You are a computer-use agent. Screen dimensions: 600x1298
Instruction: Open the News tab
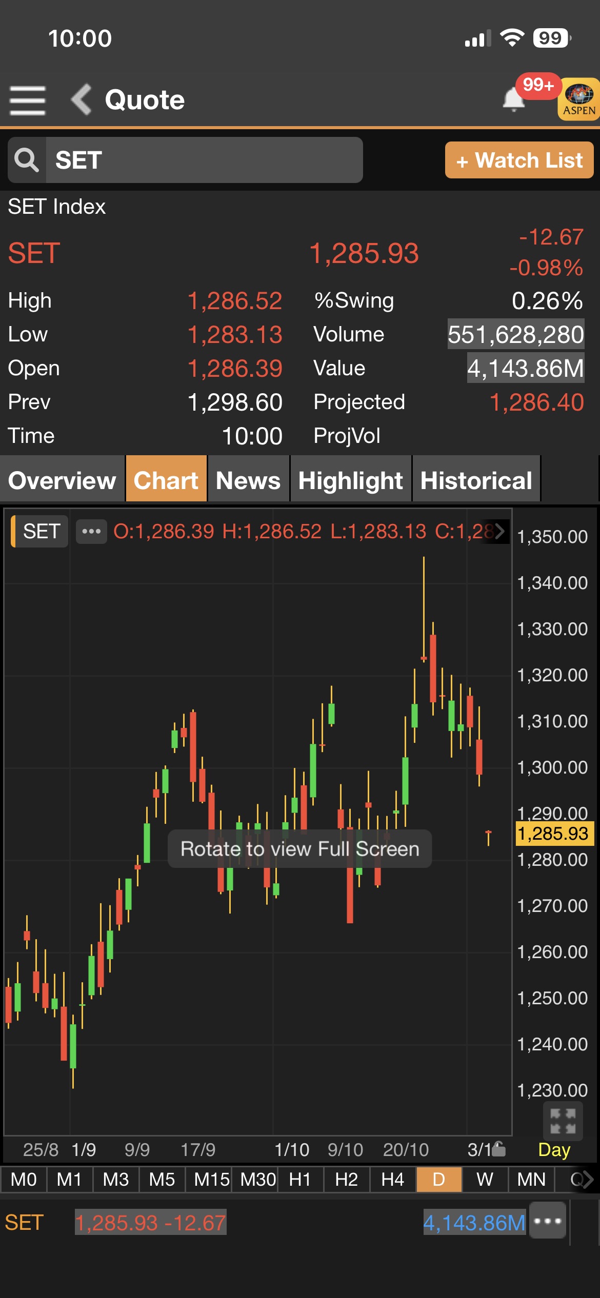click(248, 480)
